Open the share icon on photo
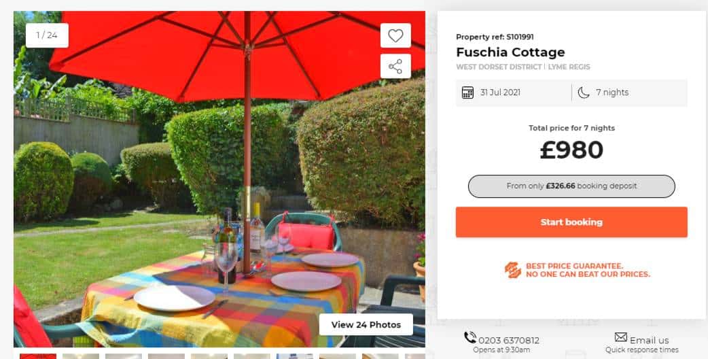 point(395,67)
